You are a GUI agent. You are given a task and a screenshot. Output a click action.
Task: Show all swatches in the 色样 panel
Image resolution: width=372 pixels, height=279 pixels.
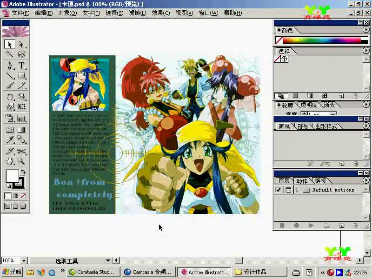pyautogui.click(x=281, y=96)
